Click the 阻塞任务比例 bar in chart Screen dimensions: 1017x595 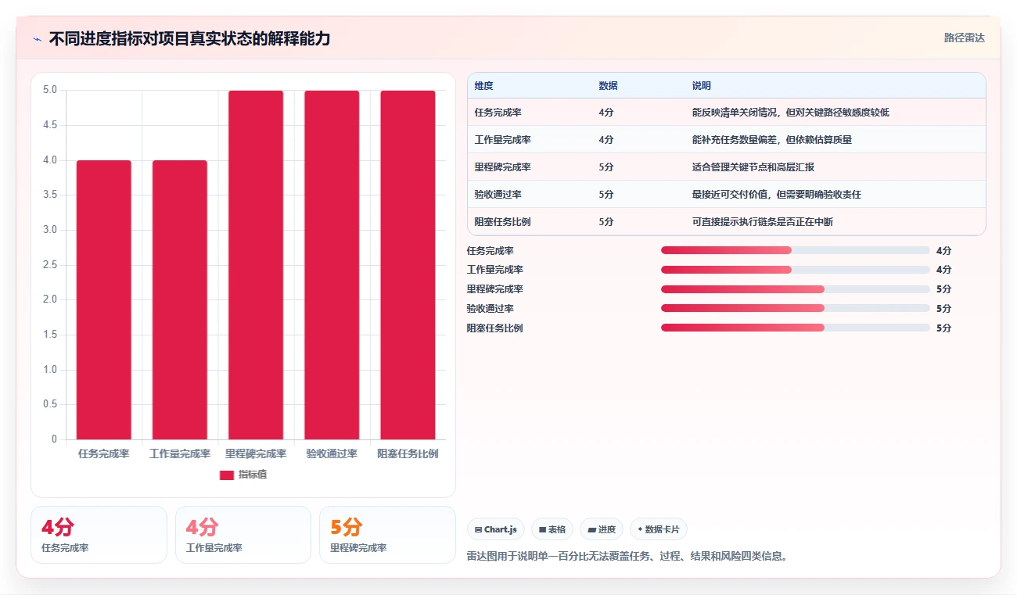tap(408, 265)
